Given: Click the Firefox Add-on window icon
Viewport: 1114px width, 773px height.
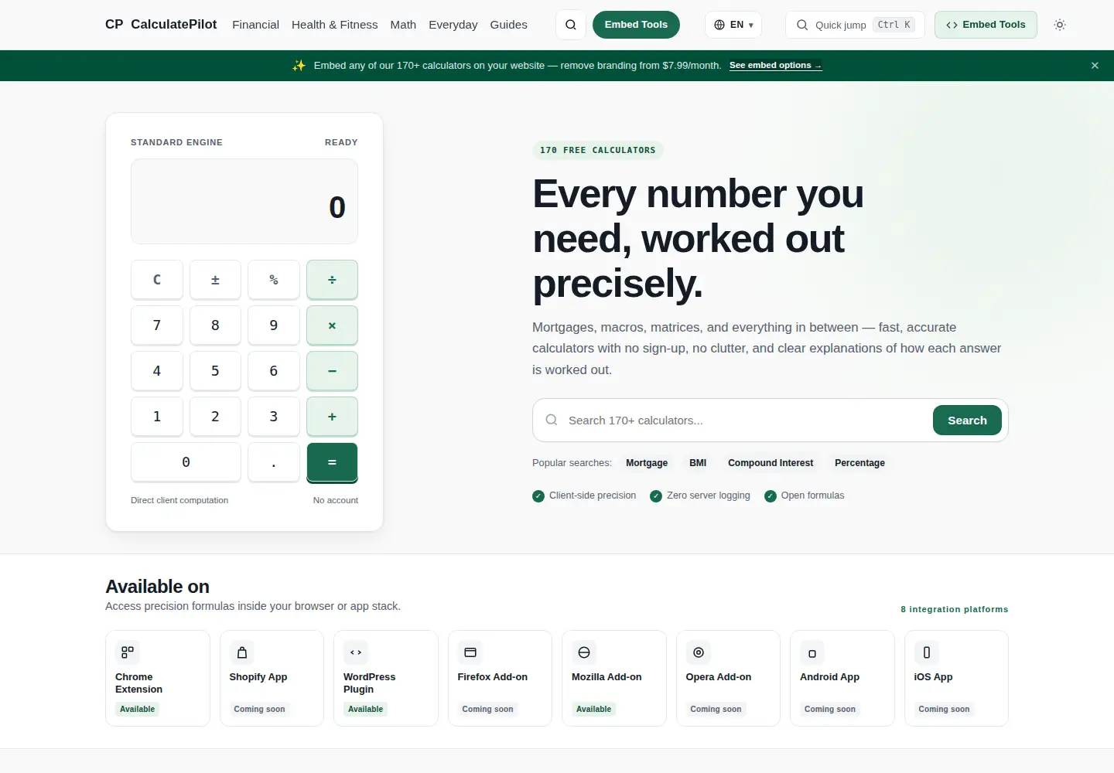Looking at the screenshot, I should pos(470,652).
